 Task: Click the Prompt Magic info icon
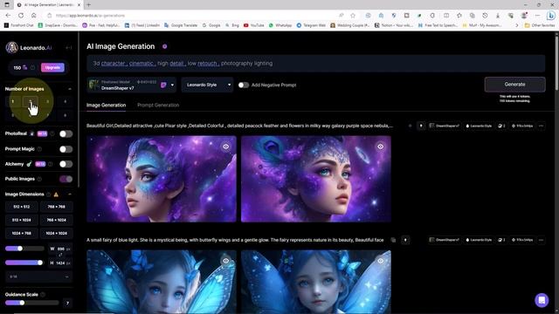pos(39,149)
